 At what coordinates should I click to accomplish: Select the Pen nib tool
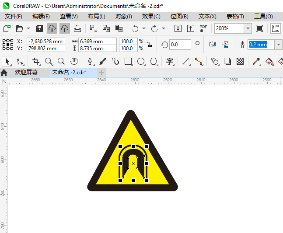point(90,62)
